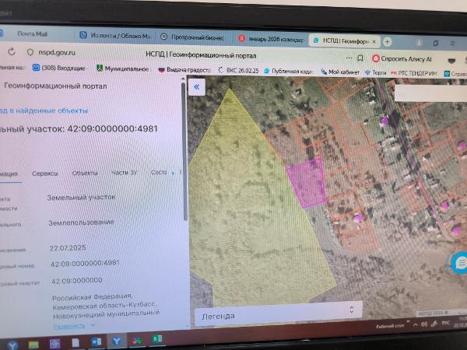The height and width of the screenshot is (350, 467).
Task: Open the Публичная кадастровая bookmark
Action: click(288, 72)
